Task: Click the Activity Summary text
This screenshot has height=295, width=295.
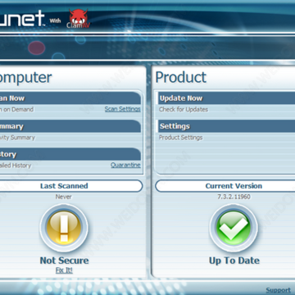Action: 17,138
